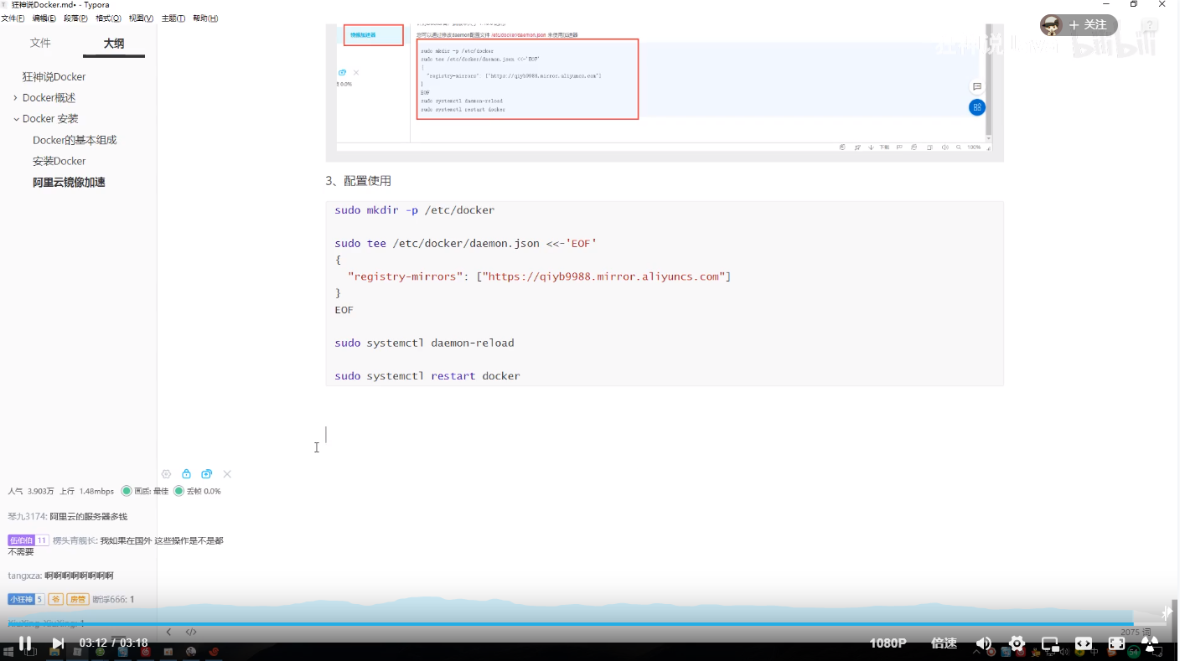Screen dimensions: 1180x661
Task: Open the 1080P quality selector
Action: click(888, 643)
